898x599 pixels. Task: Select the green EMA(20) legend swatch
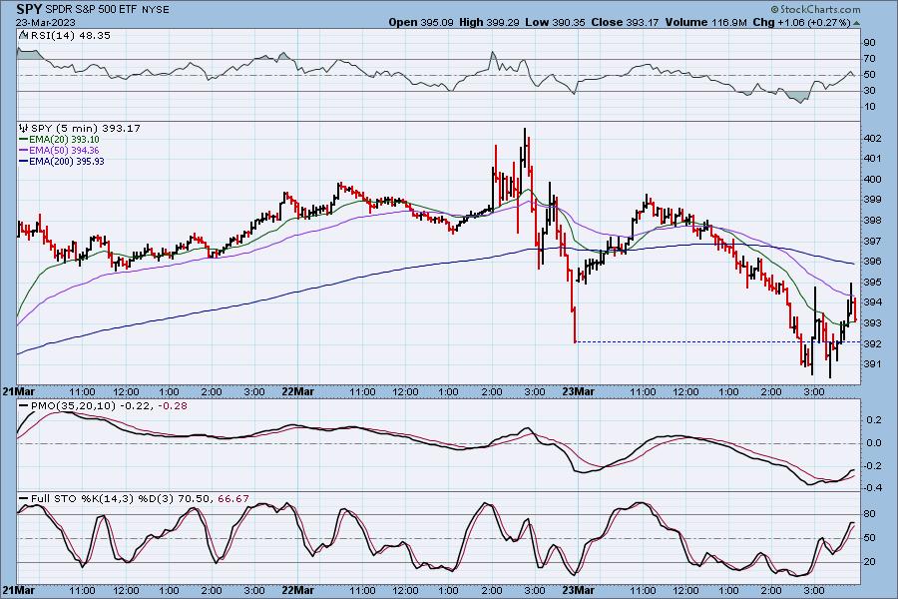click(24, 140)
